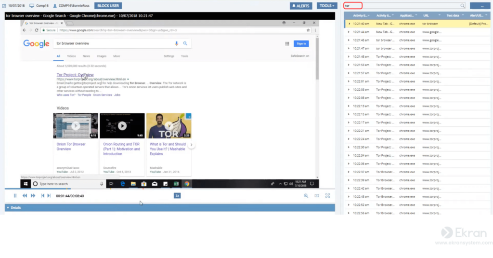
Task: Open the Google apps grid icon
Action: [287, 44]
